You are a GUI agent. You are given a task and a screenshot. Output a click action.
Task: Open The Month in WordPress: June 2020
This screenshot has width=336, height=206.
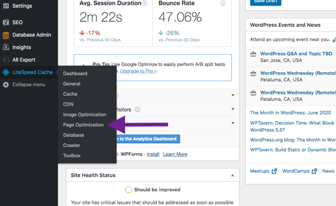pos(290,113)
